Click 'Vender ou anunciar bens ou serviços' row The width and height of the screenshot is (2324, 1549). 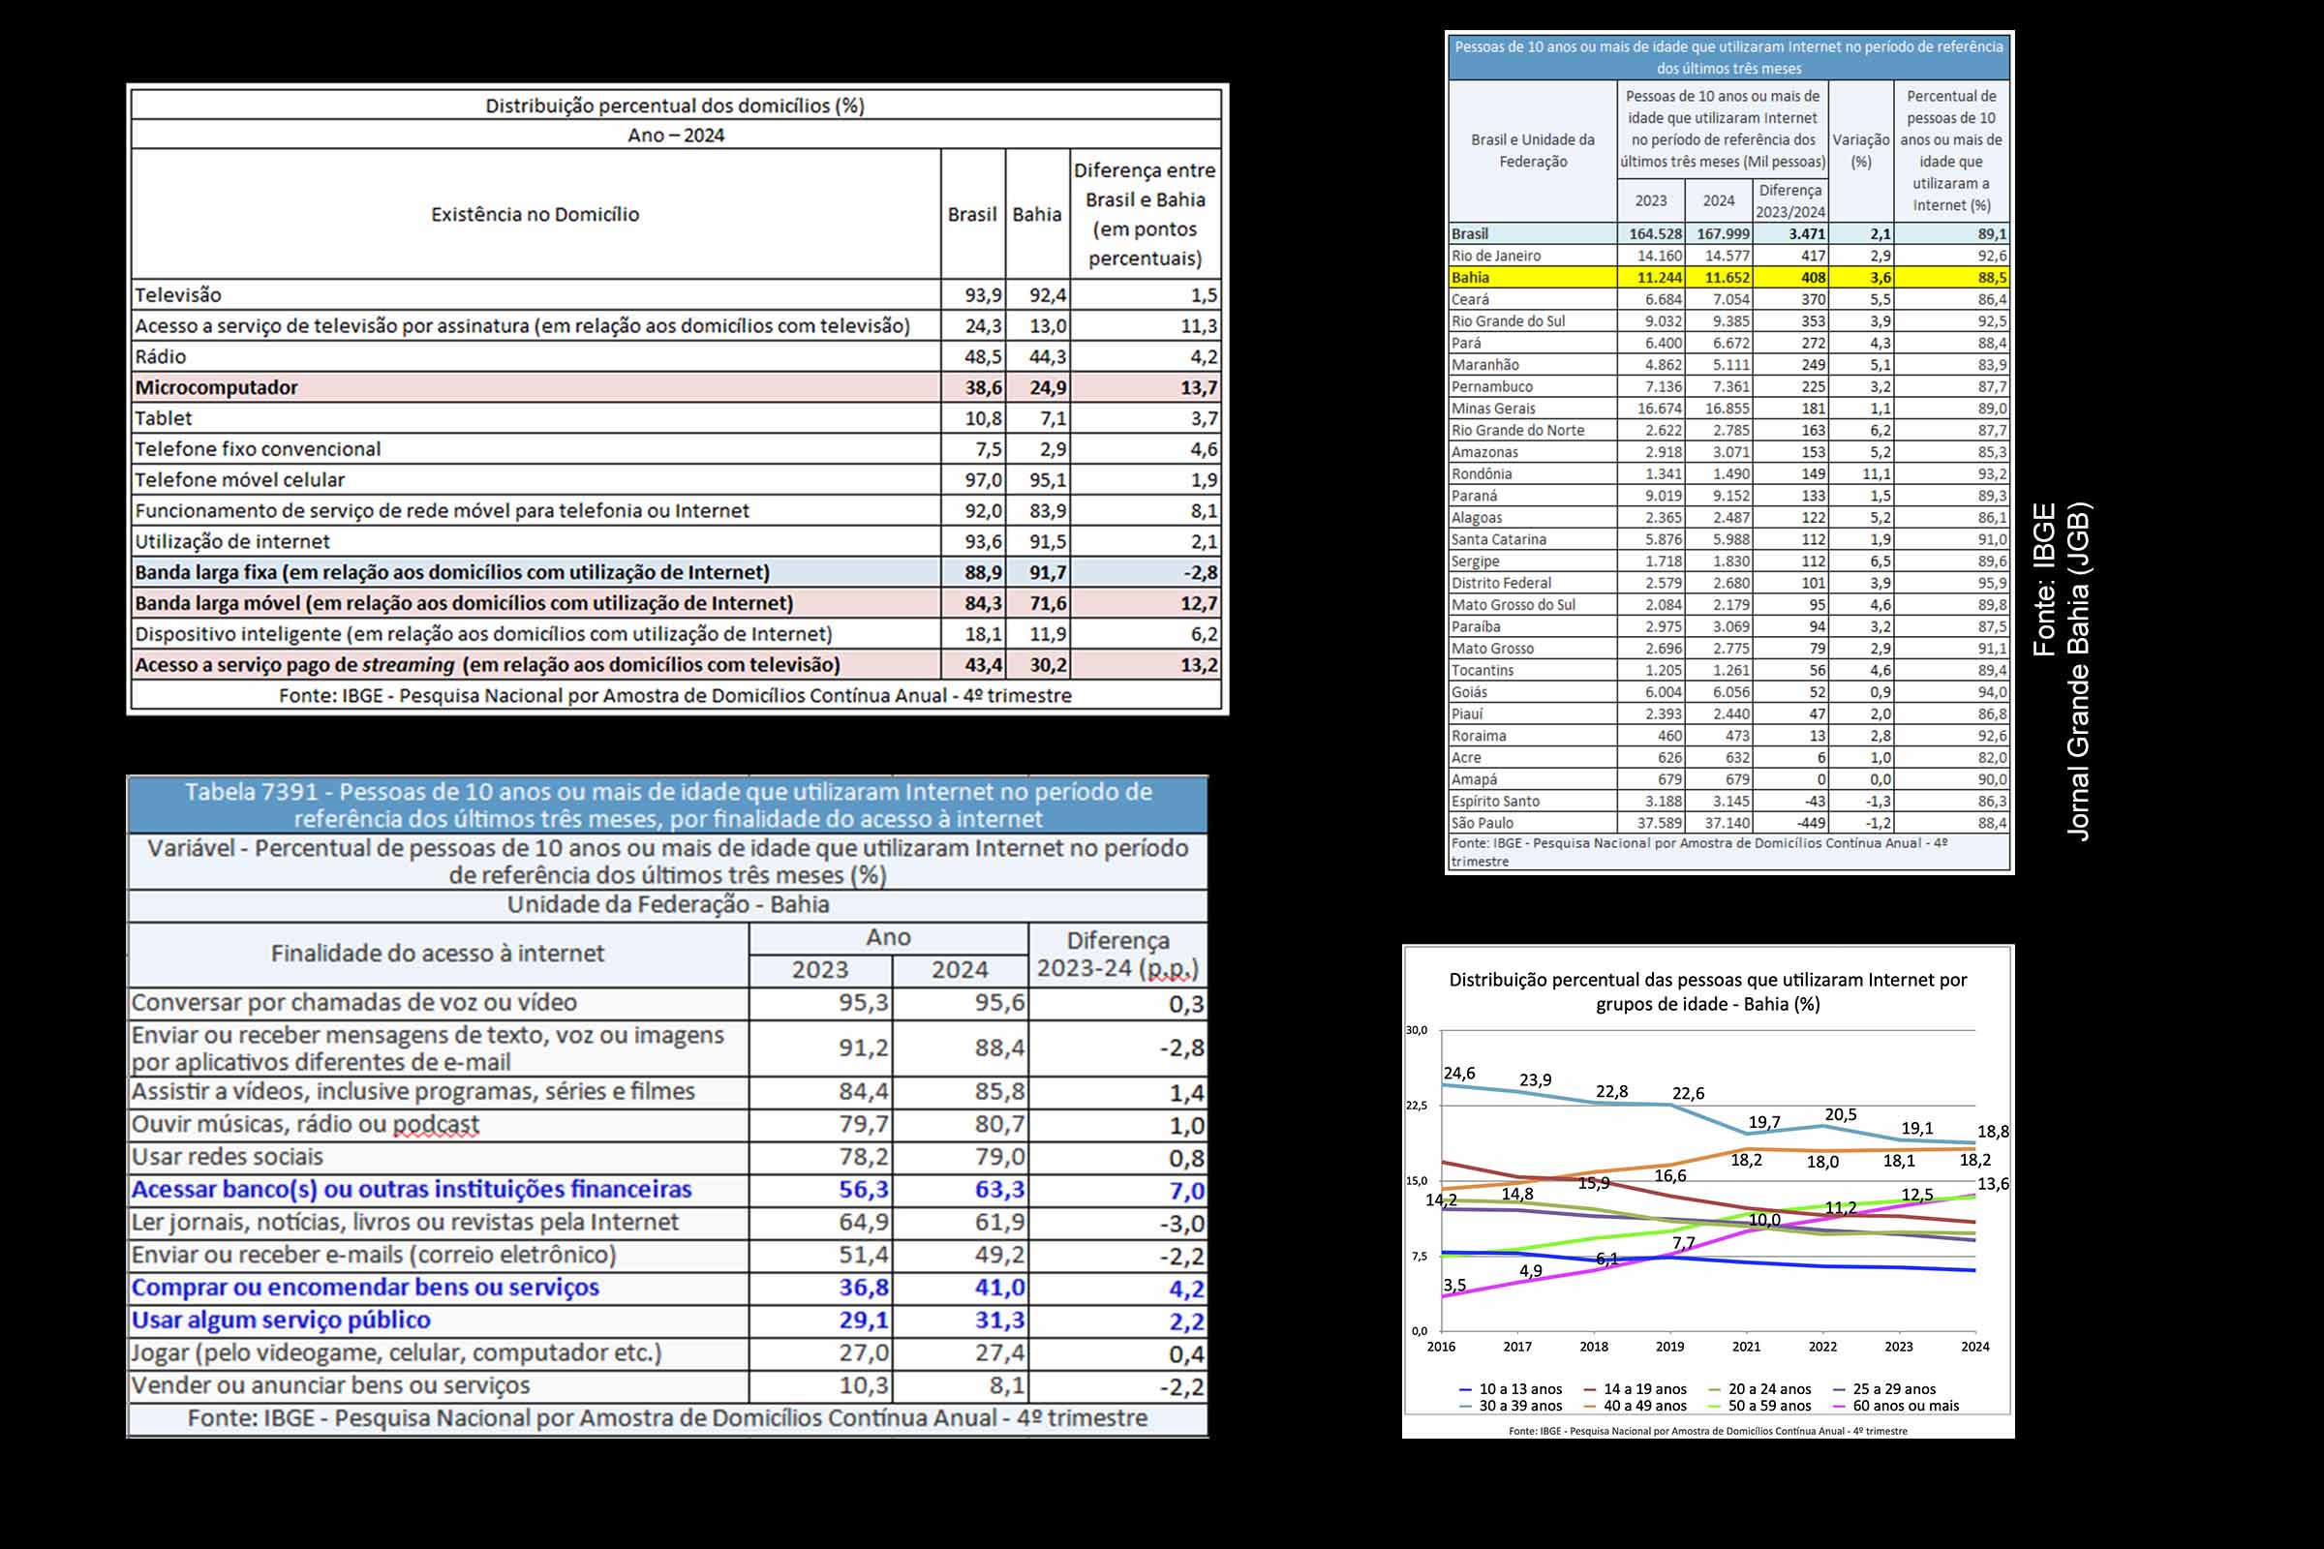668,1385
